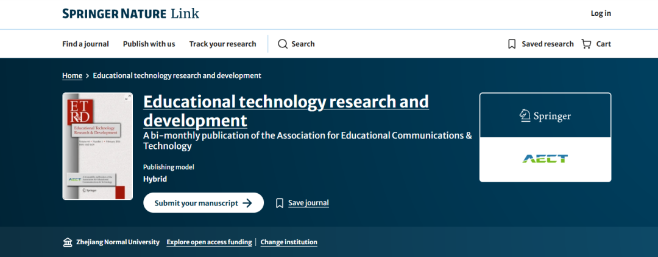Click the Zhejiang Normal University text
The image size is (658, 257).
[x=118, y=242]
